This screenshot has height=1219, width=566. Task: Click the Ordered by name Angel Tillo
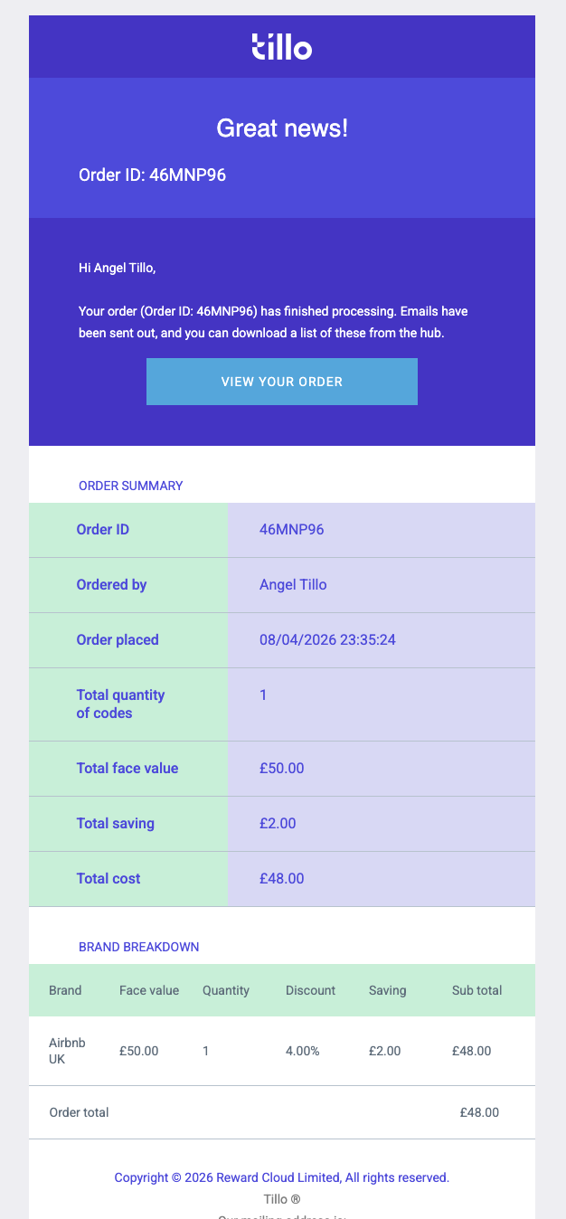(x=293, y=585)
